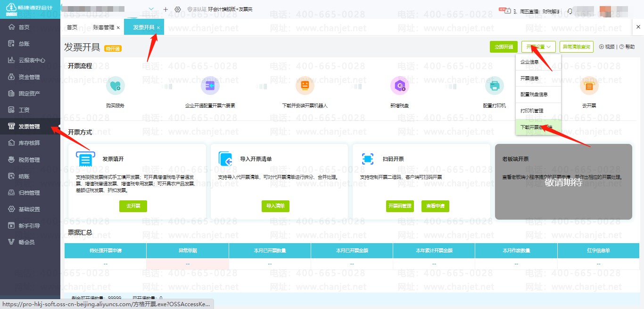Screen dimensions: 644x309
Task: Select 企业信息 from the dropdown menu
Action: click(x=529, y=62)
